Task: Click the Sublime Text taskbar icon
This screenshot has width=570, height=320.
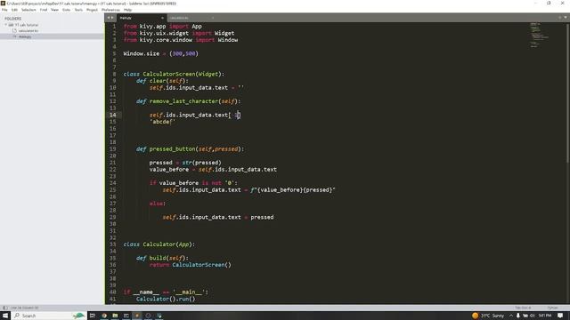Action: point(137,316)
